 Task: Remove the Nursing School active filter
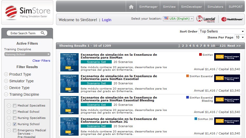pos(48,54)
